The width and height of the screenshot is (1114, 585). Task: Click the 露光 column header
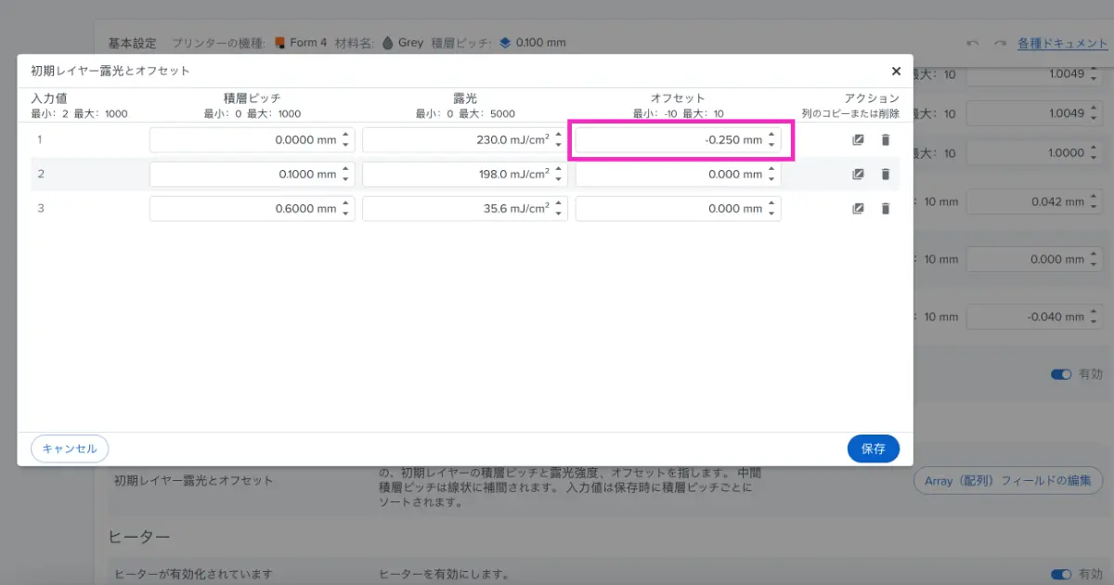pyautogui.click(x=465, y=97)
